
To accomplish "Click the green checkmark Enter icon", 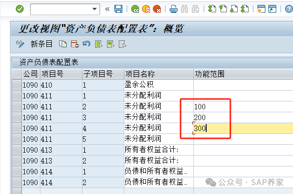I will pos(20,9).
